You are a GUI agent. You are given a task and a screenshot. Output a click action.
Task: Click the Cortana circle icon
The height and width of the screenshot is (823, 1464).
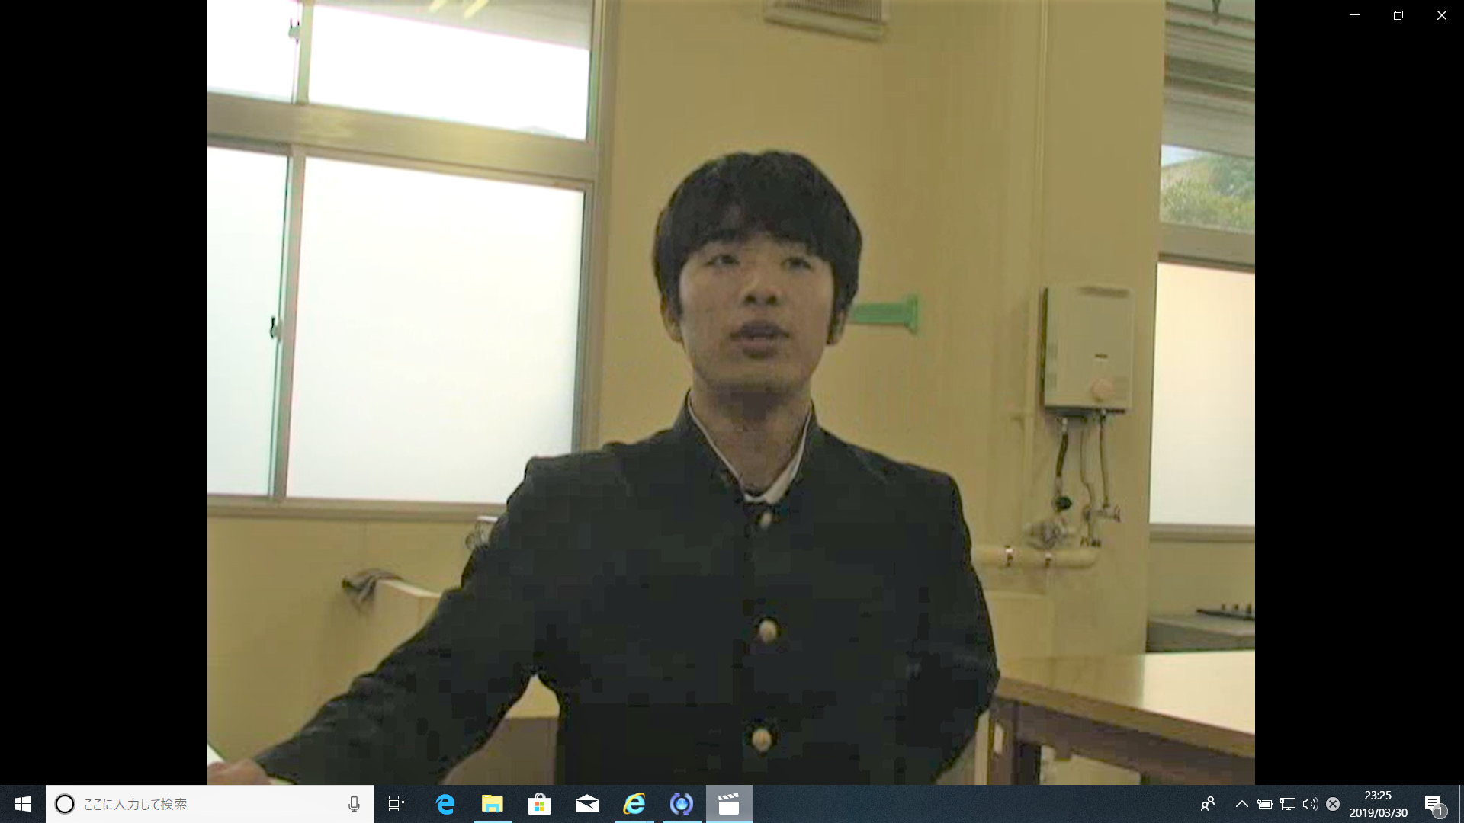pos(65,804)
